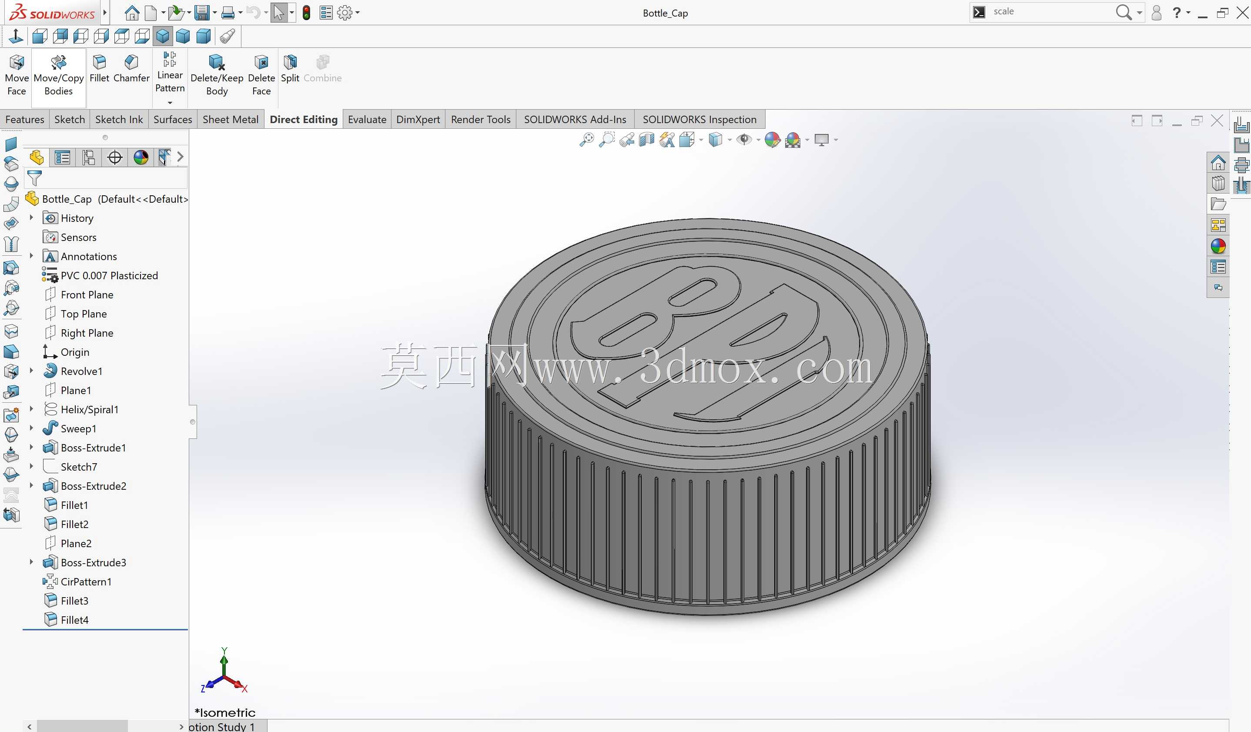
Task: Expand the Revolve1 feature
Action: (x=31, y=371)
